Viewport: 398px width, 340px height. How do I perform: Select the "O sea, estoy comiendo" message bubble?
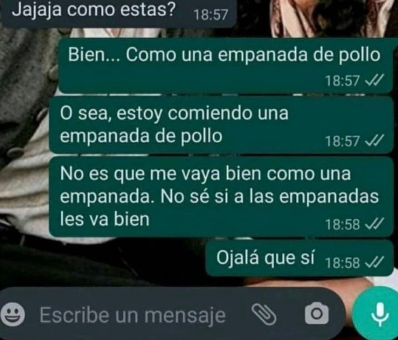(x=221, y=125)
